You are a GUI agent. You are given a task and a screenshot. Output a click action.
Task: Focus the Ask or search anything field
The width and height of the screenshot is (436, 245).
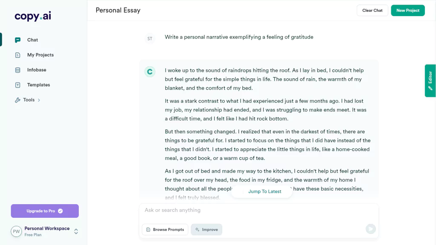point(258,210)
